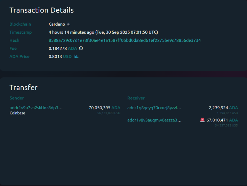Screen dimensions: 247x186
Task: Click the 2,239,924 ADA receiver amount
Action: pos(223,108)
